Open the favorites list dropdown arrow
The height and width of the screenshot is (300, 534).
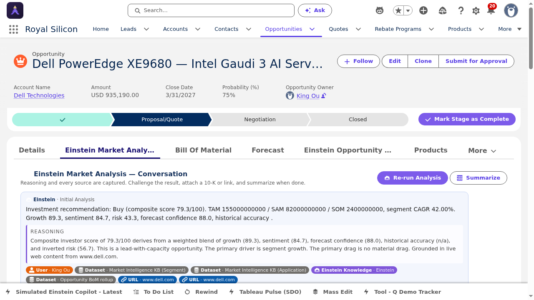(408, 10)
